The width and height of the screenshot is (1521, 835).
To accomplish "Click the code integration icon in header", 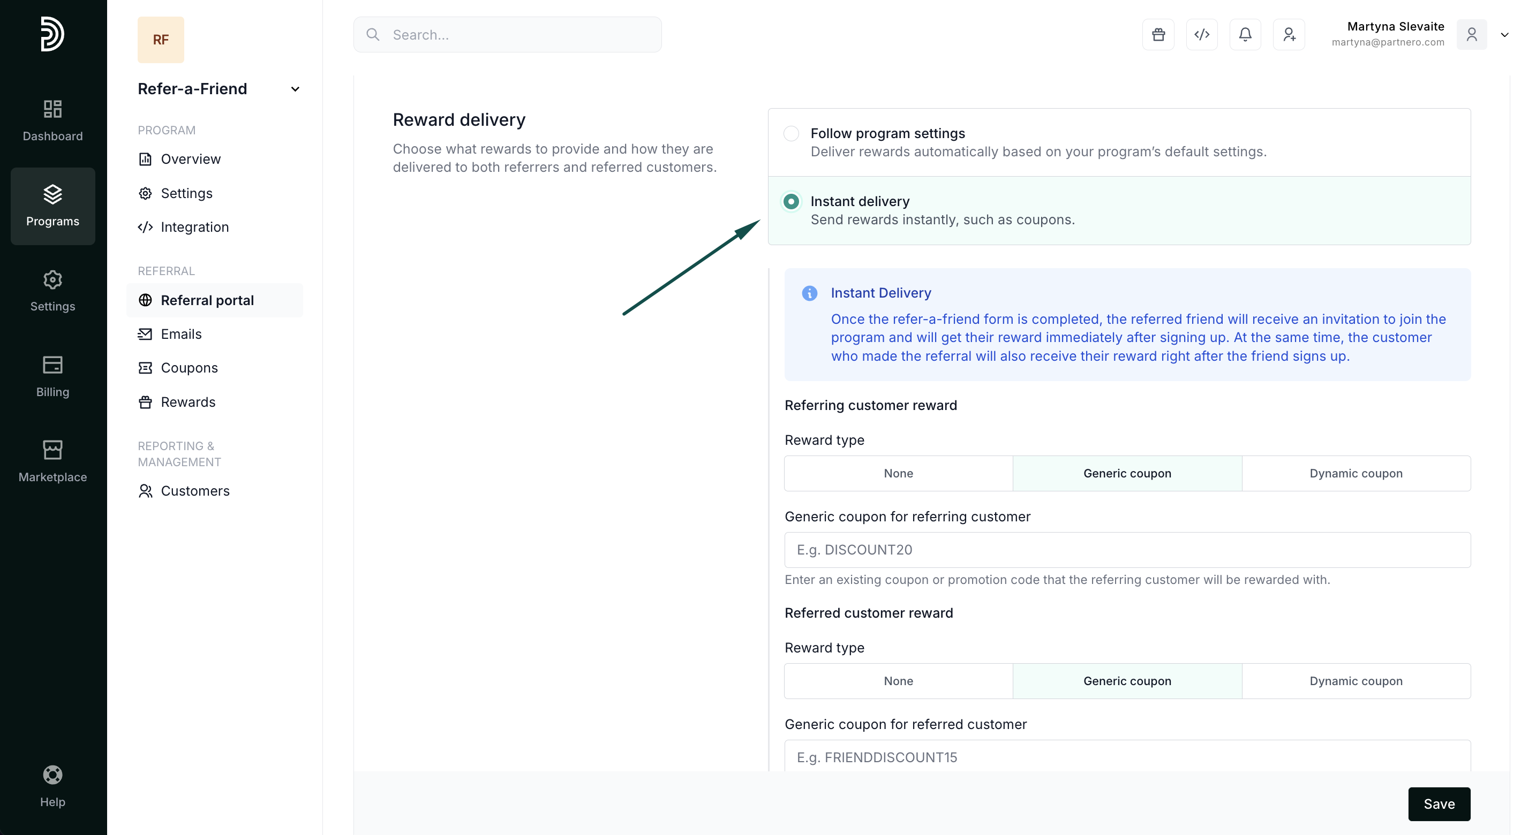I will tap(1202, 35).
